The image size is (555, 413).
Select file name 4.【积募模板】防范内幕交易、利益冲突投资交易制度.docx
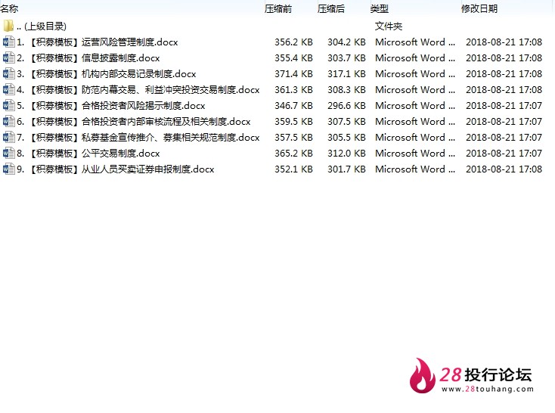tap(138, 89)
